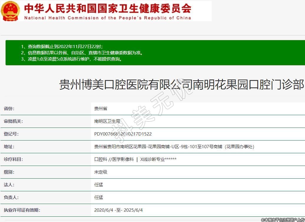
Task: Click the 地址 row label
Action: tap(9, 147)
